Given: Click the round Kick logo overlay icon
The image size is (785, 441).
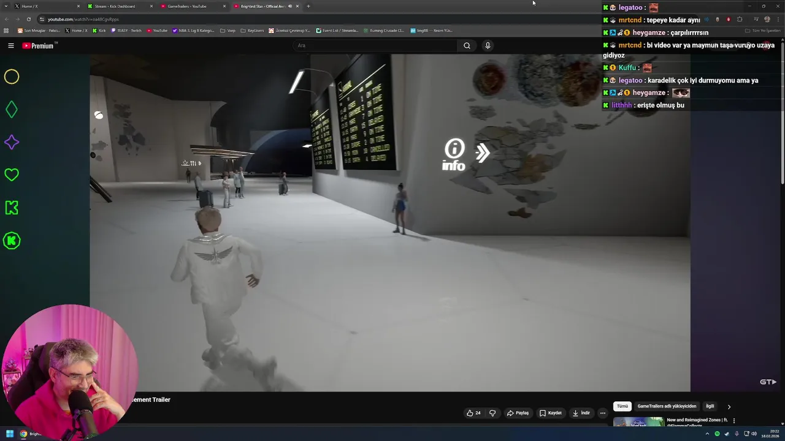Looking at the screenshot, I should tap(12, 241).
